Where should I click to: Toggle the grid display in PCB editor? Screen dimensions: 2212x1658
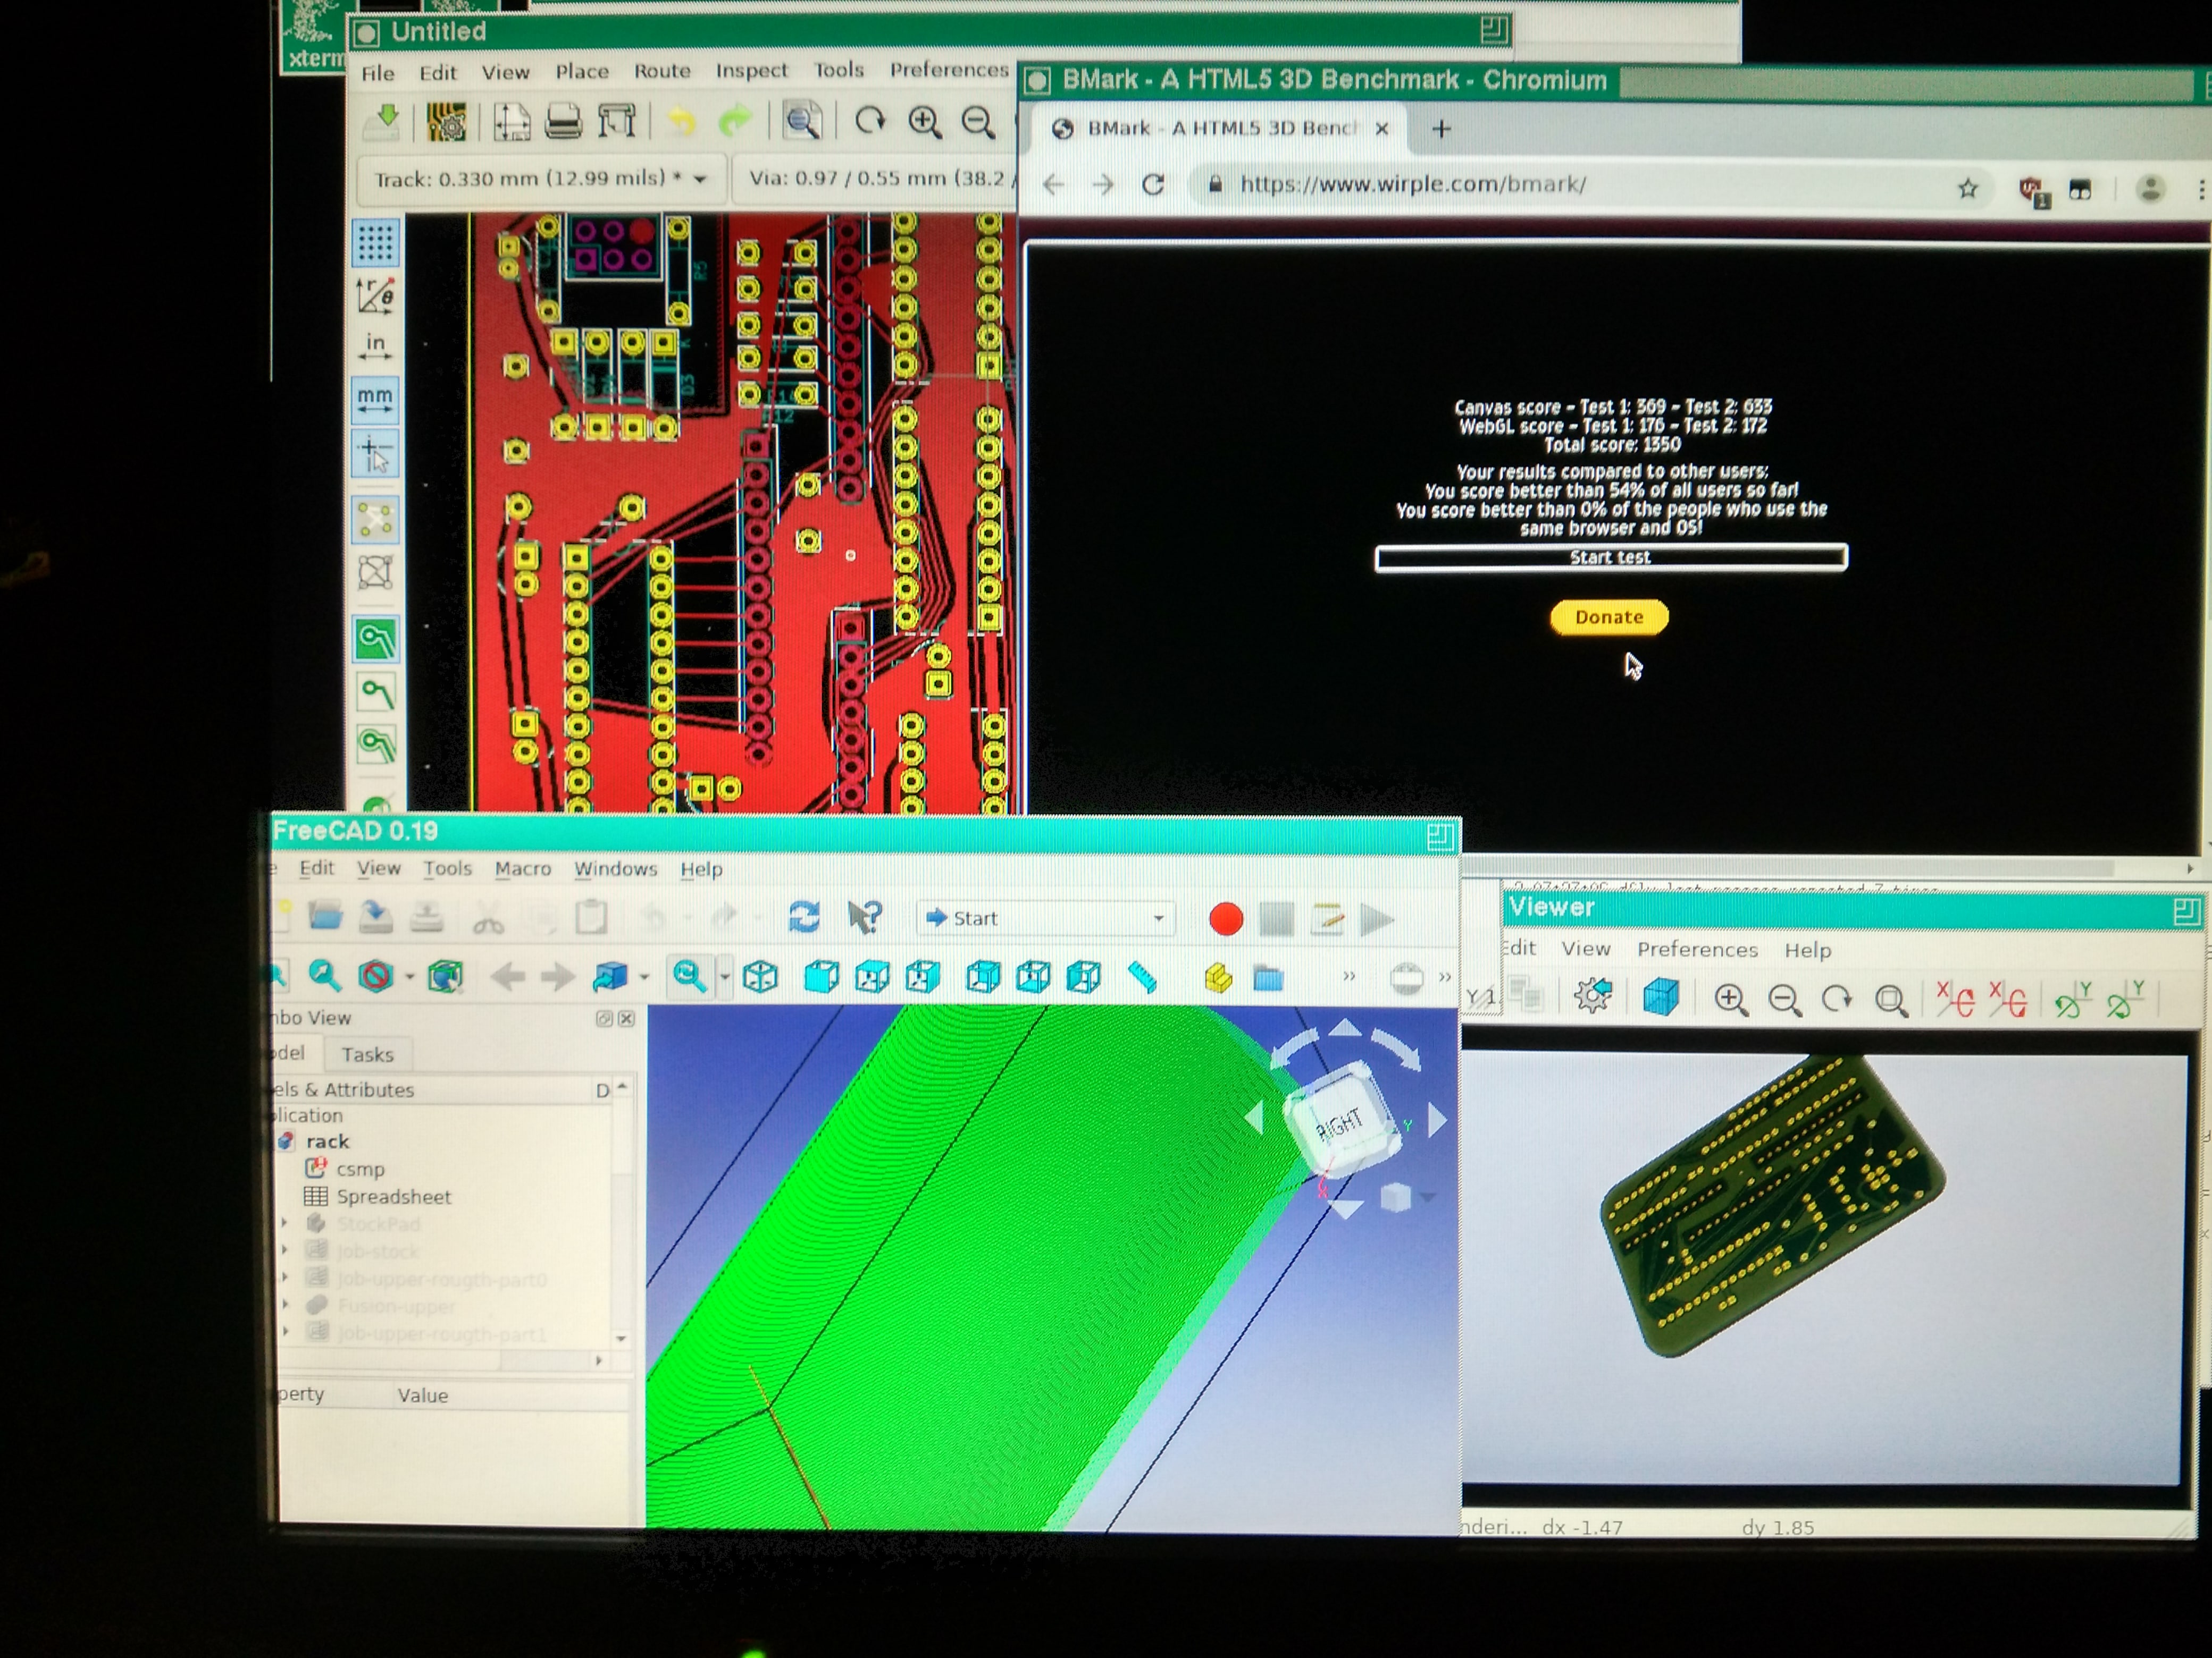tap(375, 242)
